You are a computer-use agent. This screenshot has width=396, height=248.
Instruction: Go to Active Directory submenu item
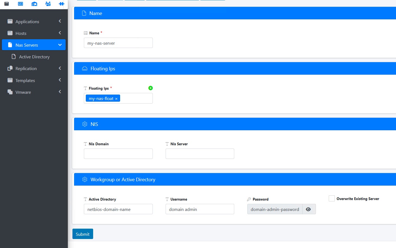click(34, 56)
